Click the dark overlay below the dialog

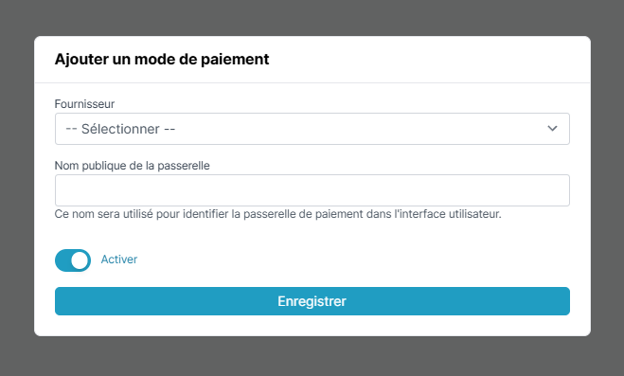pos(312,356)
